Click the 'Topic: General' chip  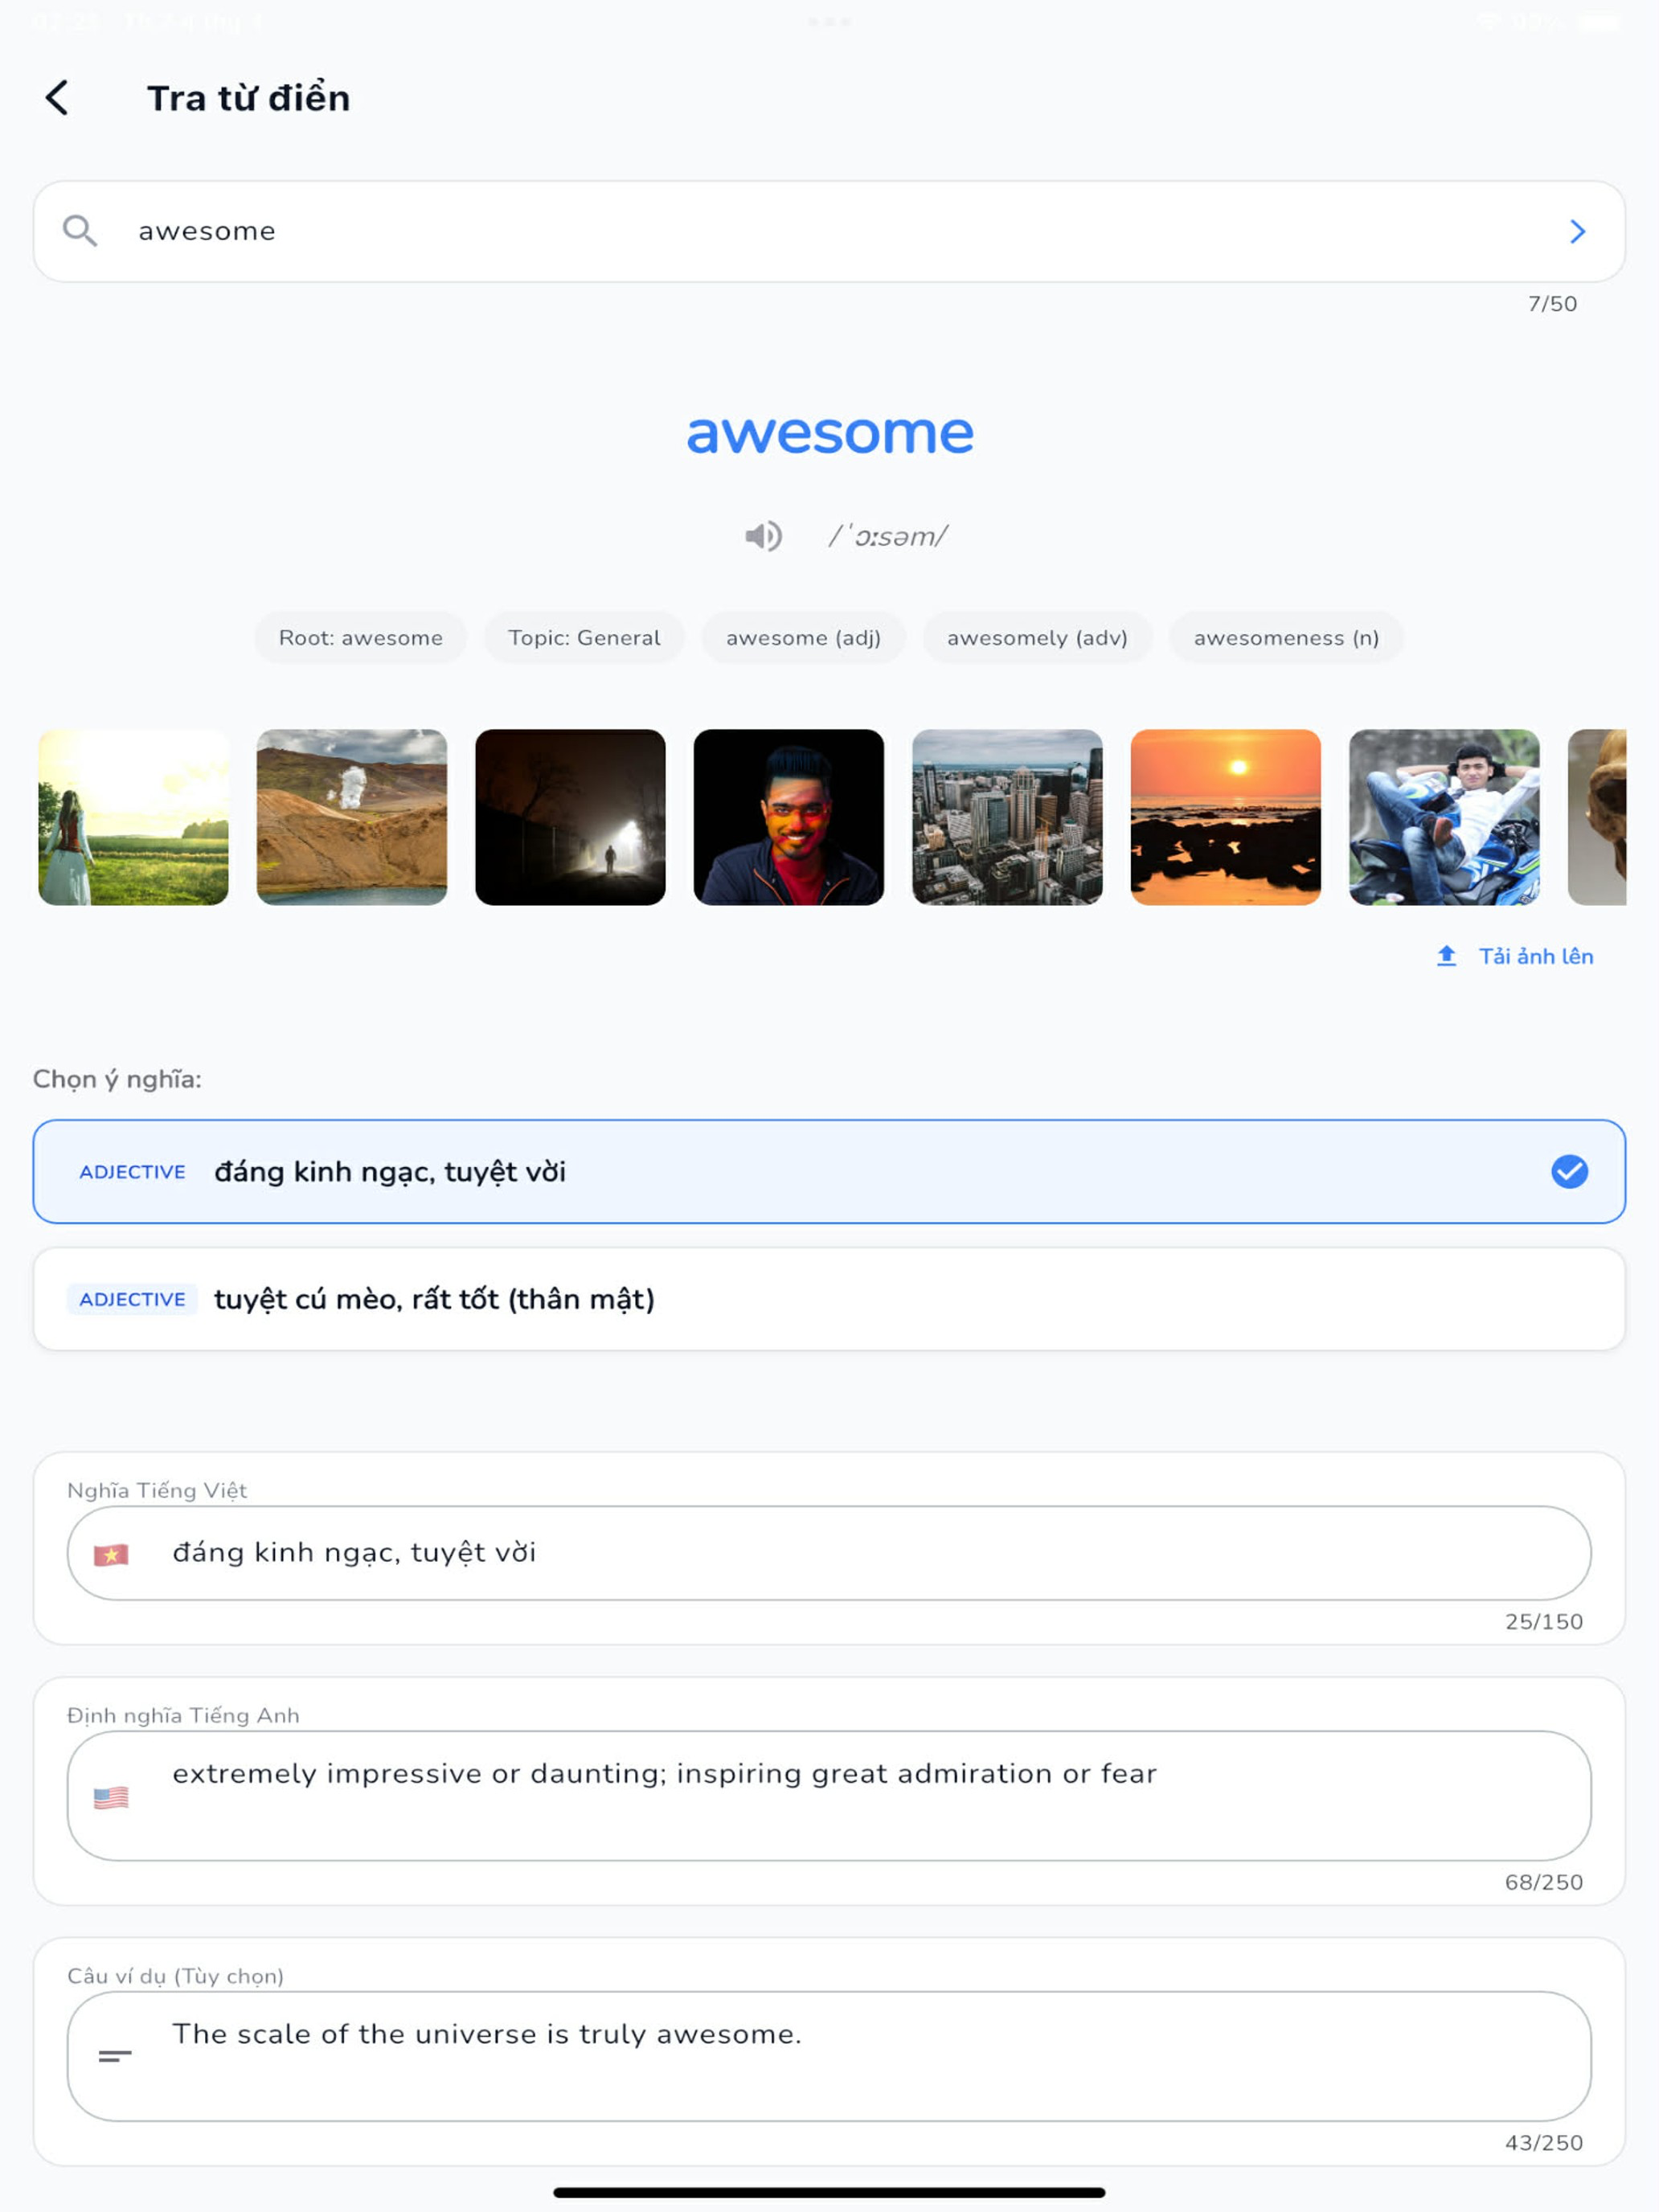[584, 638]
